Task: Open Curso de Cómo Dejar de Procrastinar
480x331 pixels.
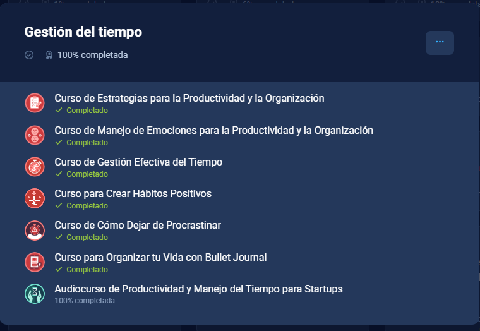Action: (x=138, y=226)
